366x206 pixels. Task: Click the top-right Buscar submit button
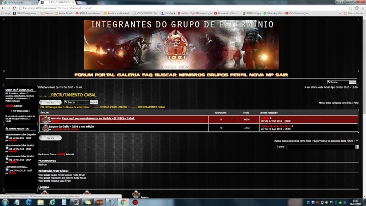(353, 82)
